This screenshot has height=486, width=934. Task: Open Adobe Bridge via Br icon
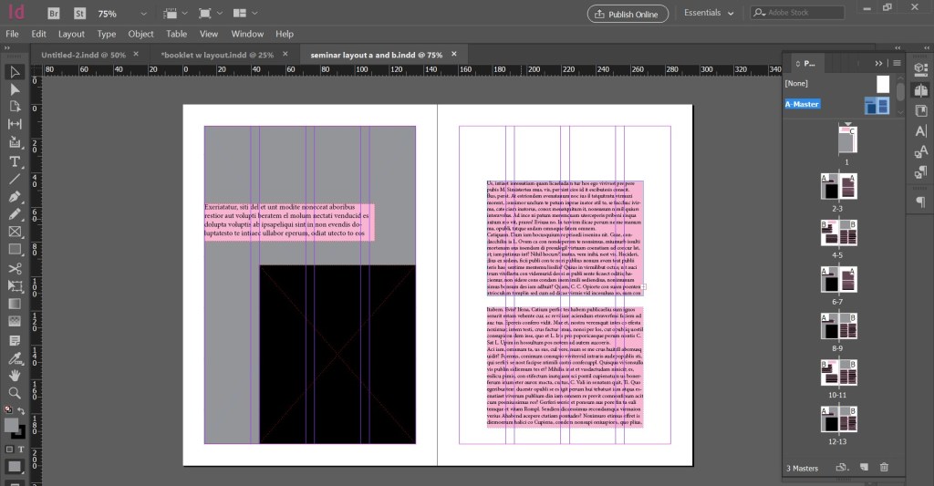point(54,14)
